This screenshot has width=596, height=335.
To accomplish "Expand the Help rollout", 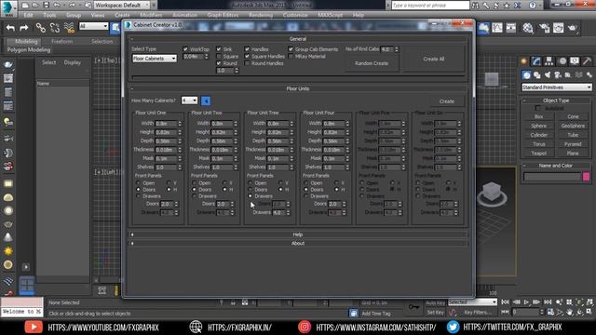I will [x=298, y=234].
